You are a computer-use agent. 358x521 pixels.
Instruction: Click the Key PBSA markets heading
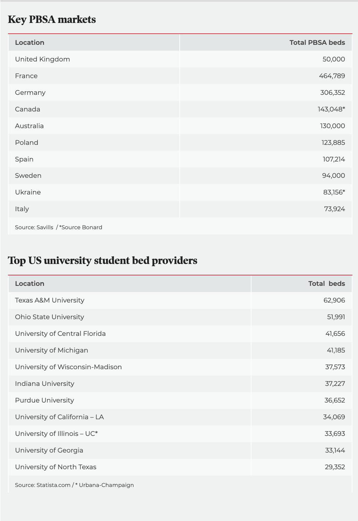(x=52, y=19)
